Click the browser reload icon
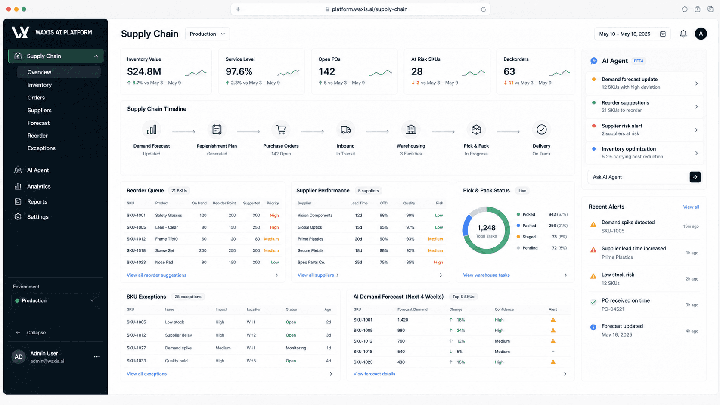Image resolution: width=720 pixels, height=405 pixels. [x=483, y=9]
